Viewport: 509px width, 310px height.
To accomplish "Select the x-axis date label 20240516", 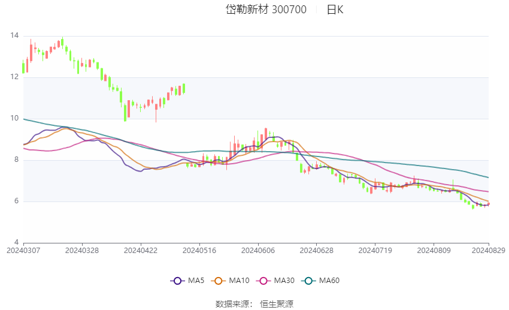I will click(x=199, y=251).
